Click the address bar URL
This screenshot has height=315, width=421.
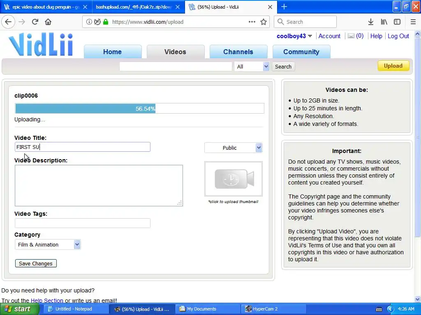[x=148, y=22]
